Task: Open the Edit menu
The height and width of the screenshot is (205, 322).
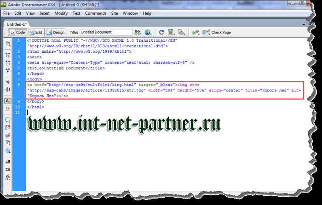Action: point(17,13)
